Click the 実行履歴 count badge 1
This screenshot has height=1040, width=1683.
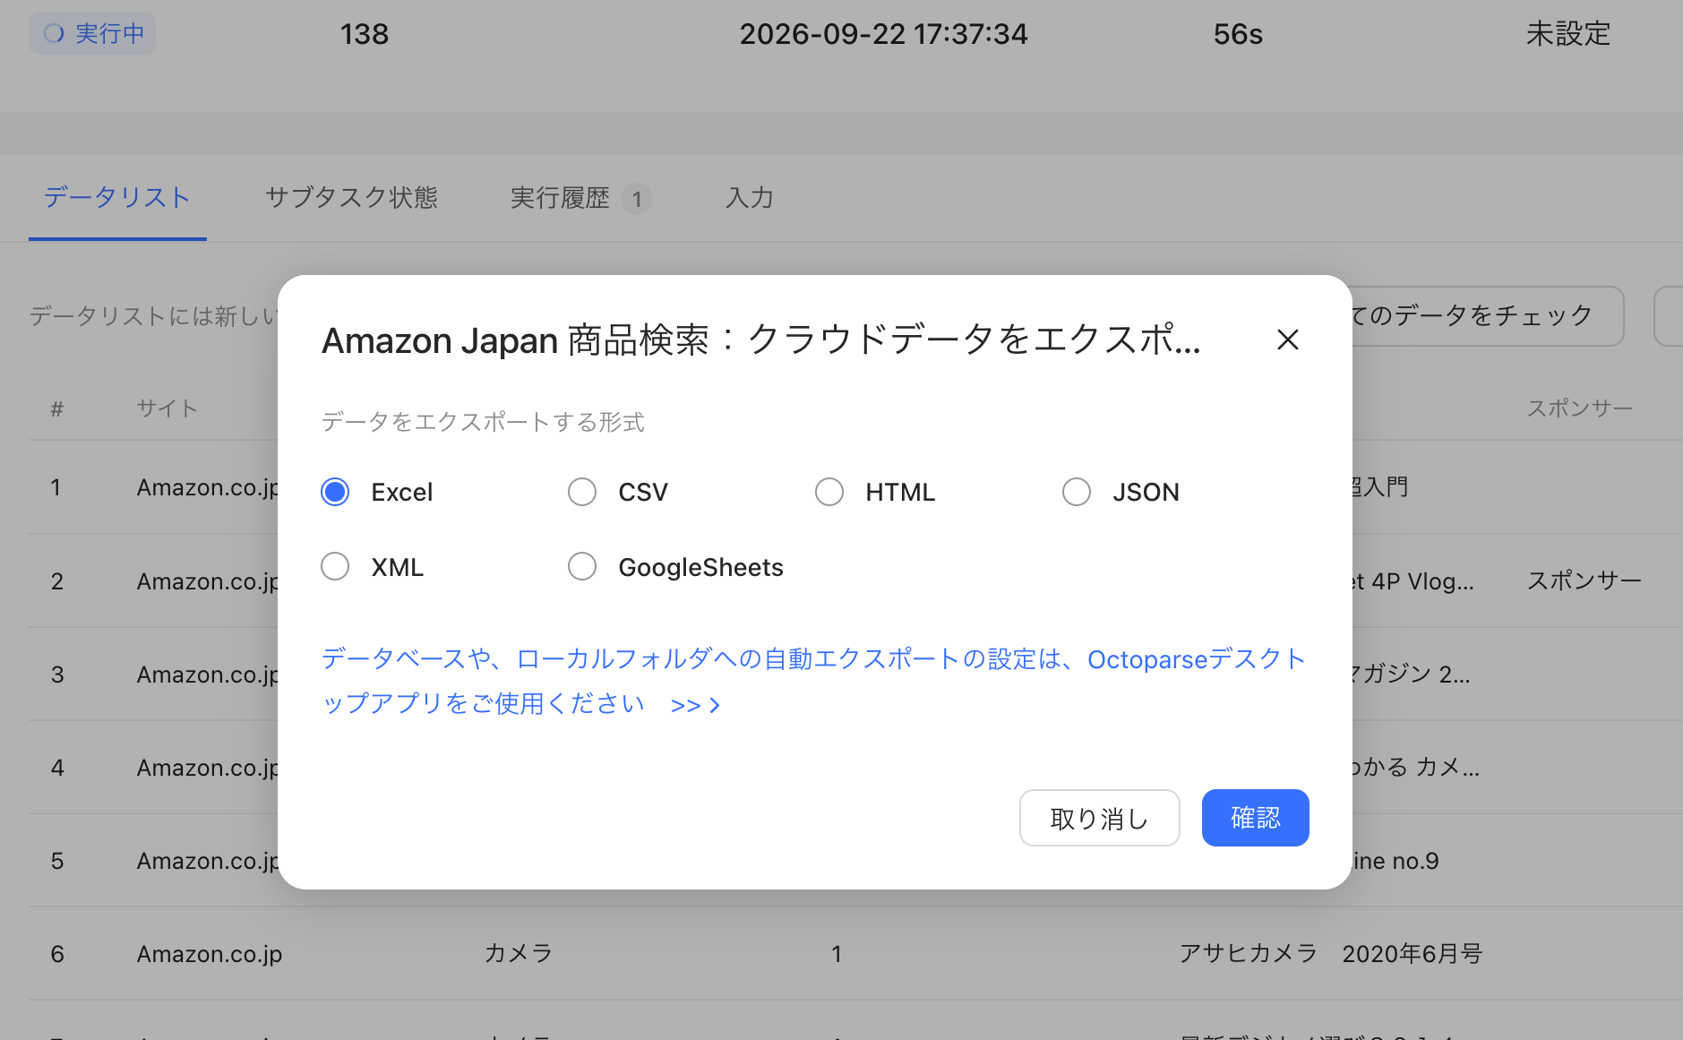[637, 198]
